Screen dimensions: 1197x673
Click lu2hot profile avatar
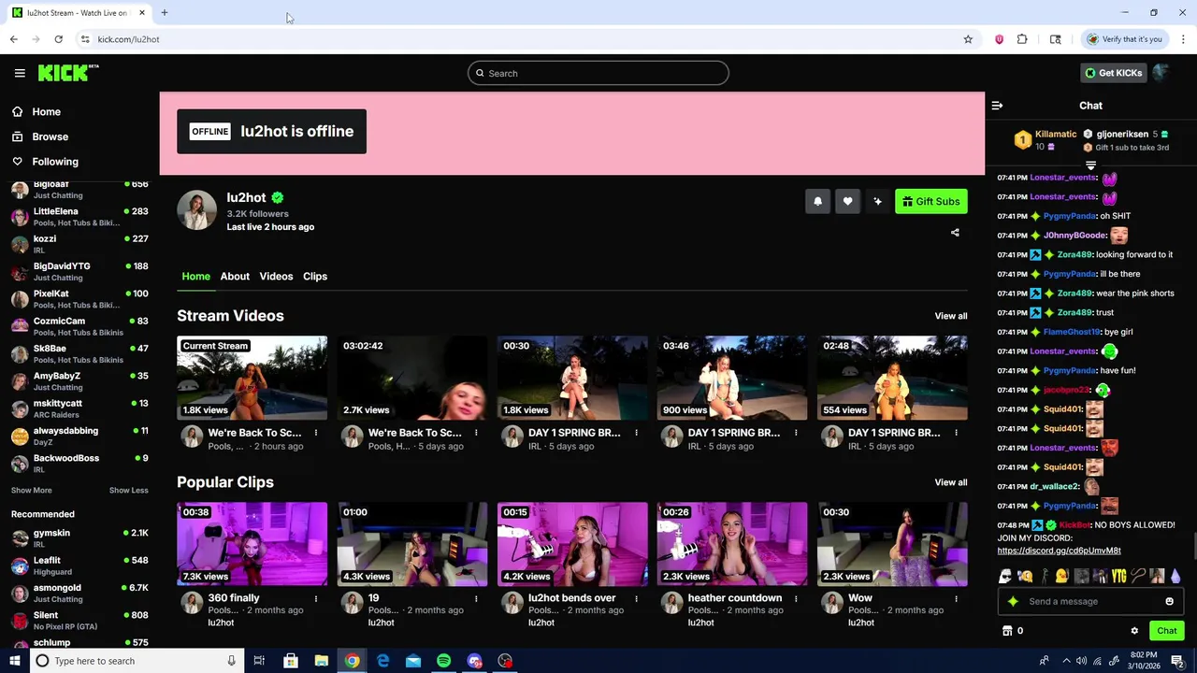tap(197, 210)
